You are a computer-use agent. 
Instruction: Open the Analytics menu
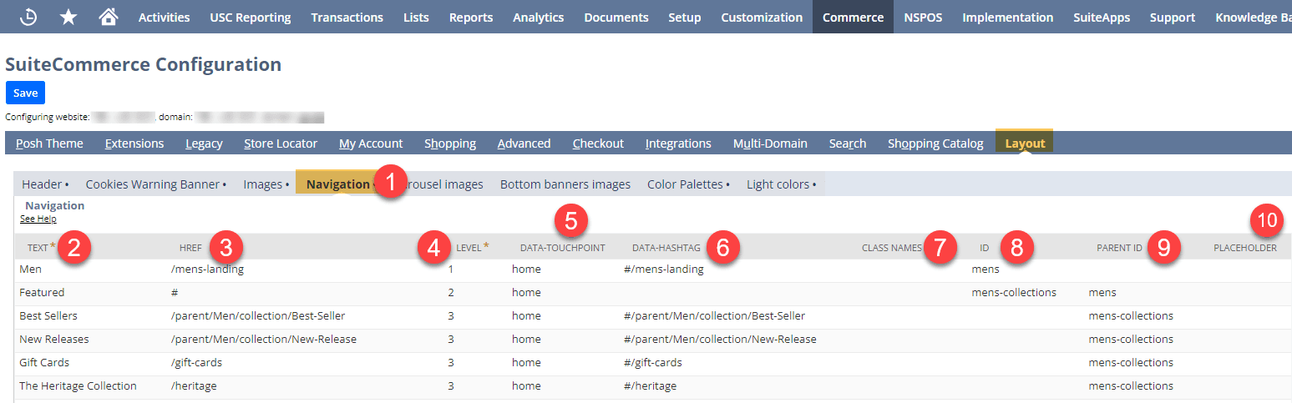click(539, 17)
